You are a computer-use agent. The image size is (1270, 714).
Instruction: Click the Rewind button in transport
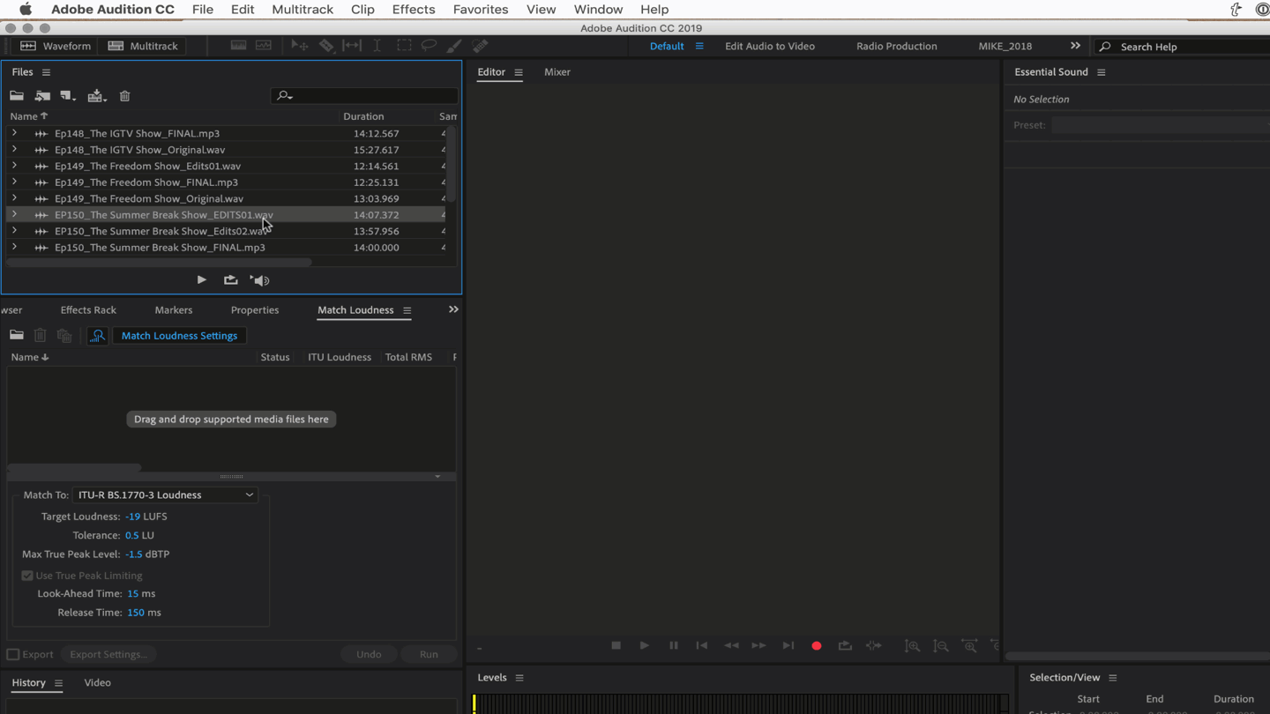pos(731,646)
